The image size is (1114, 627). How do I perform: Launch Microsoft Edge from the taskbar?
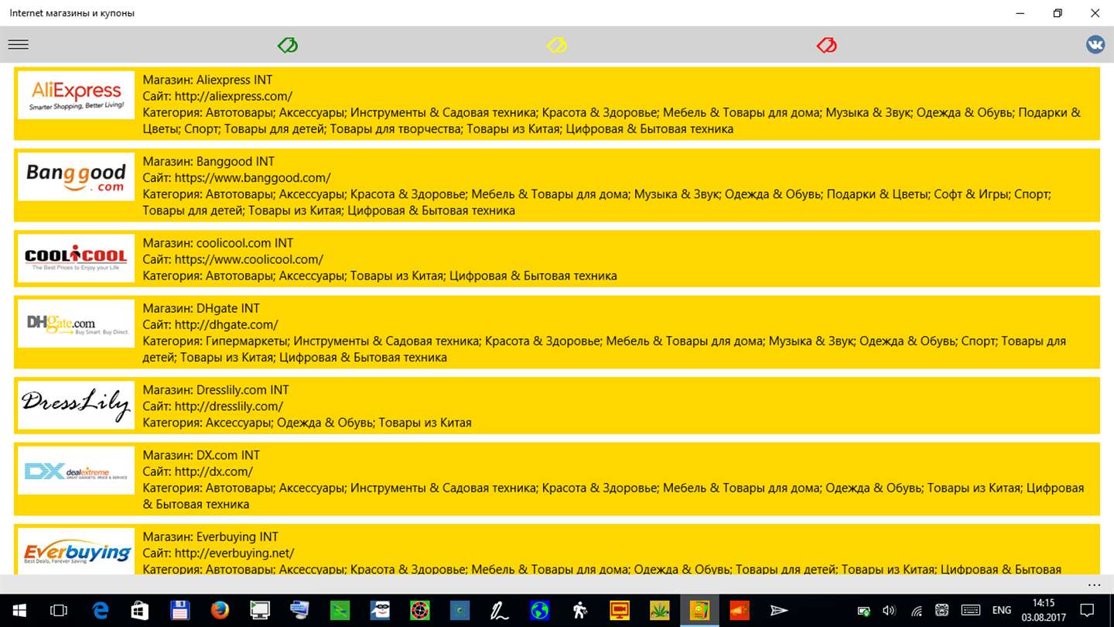101,610
